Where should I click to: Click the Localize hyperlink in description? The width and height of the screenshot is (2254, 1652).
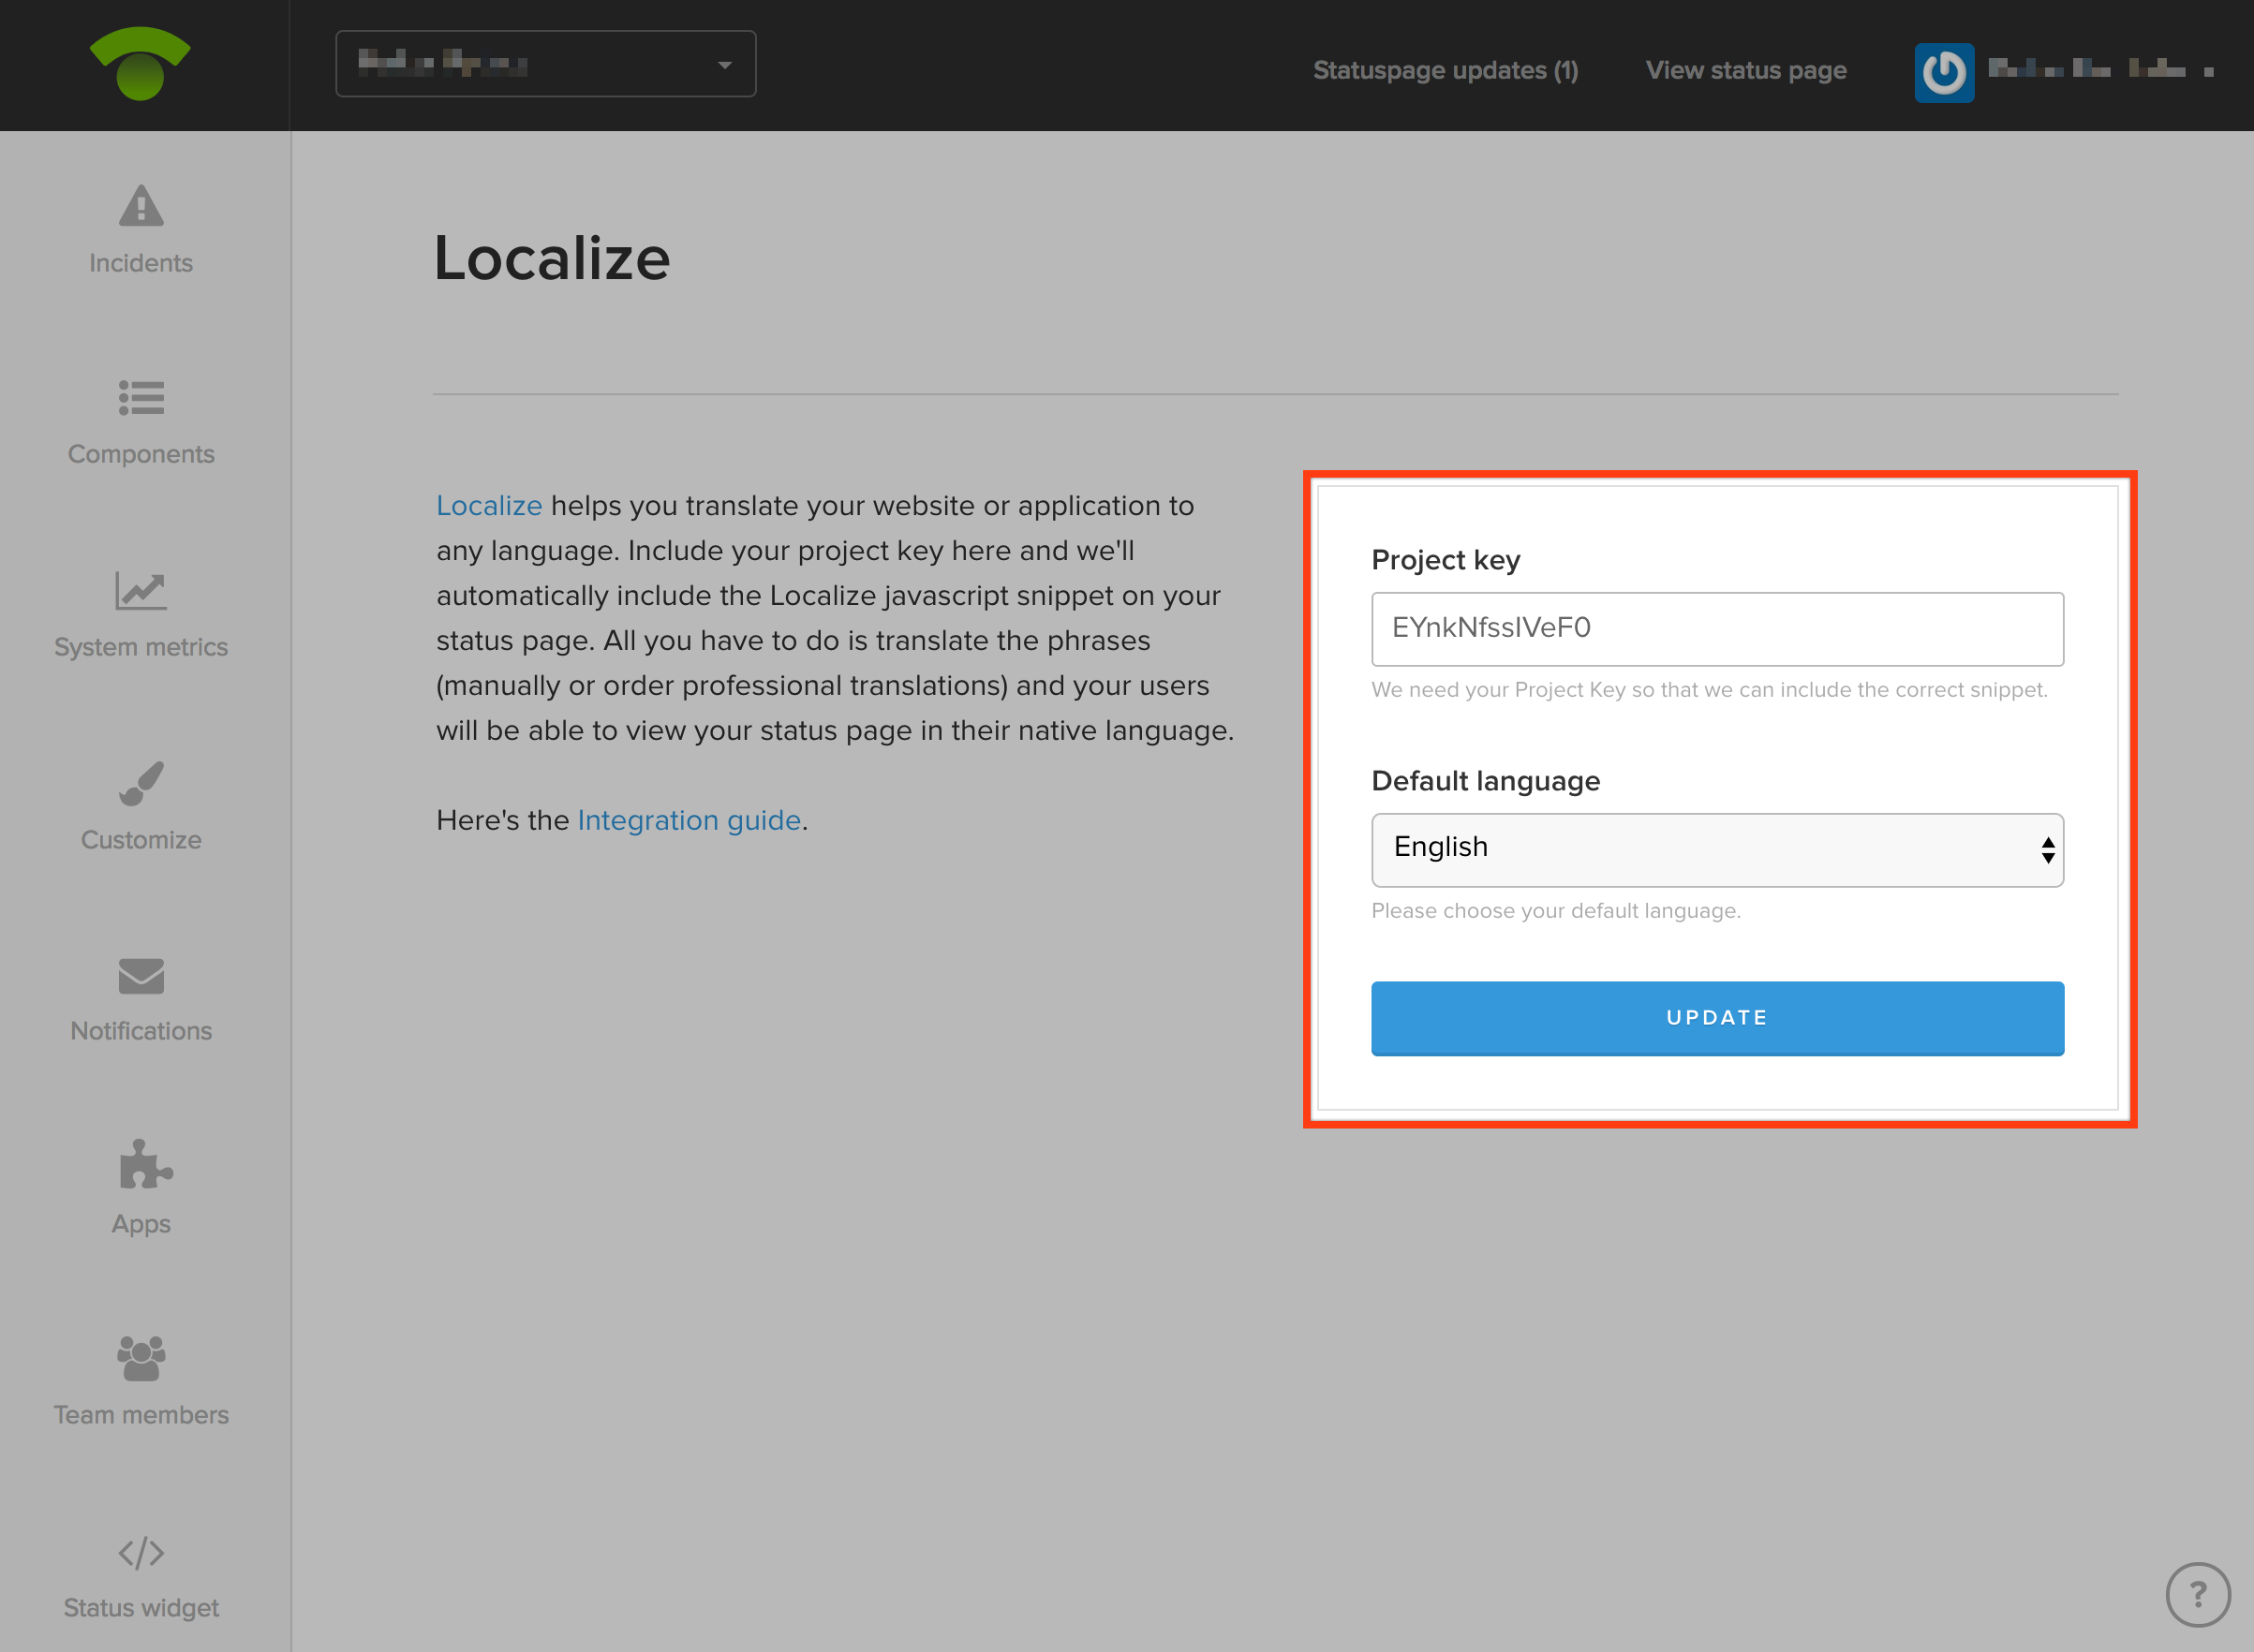click(x=488, y=505)
